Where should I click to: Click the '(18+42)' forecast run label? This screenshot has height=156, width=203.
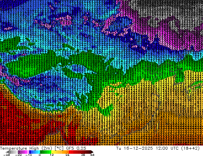click(x=190, y=148)
